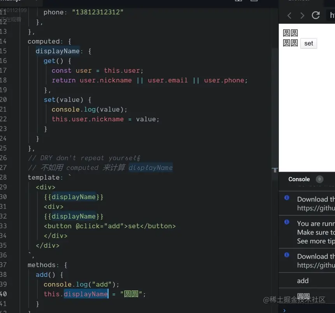335x313 pixels.
Task: Open the first https://githu link in console
Action: click(316, 208)
